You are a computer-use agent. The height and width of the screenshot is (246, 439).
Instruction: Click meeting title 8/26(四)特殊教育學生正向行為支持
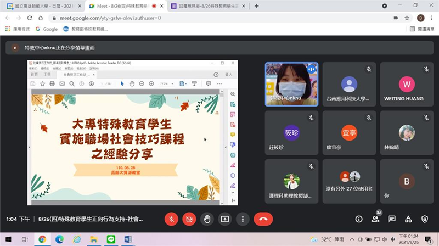click(x=91, y=219)
